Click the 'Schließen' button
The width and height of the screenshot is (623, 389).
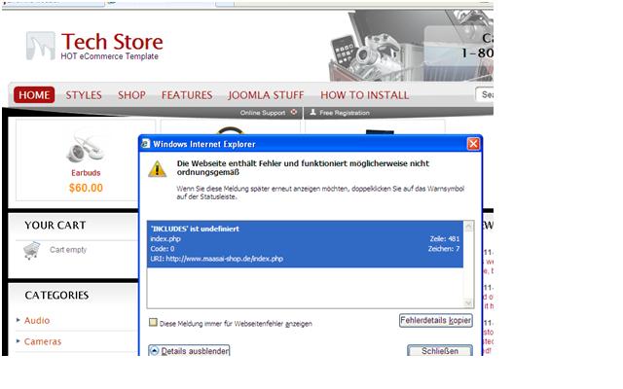click(440, 351)
